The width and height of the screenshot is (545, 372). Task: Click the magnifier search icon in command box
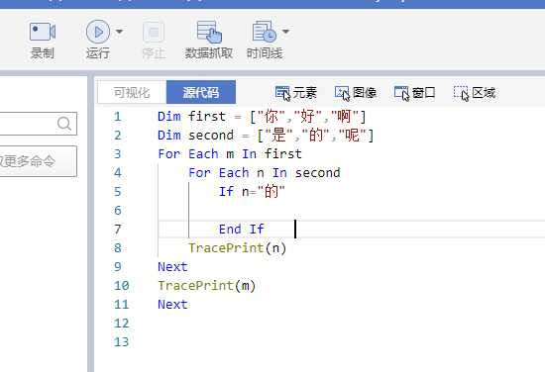tap(64, 124)
